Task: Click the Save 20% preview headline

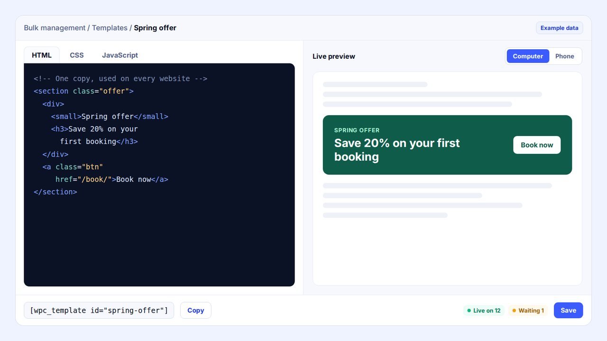Action: pos(397,150)
